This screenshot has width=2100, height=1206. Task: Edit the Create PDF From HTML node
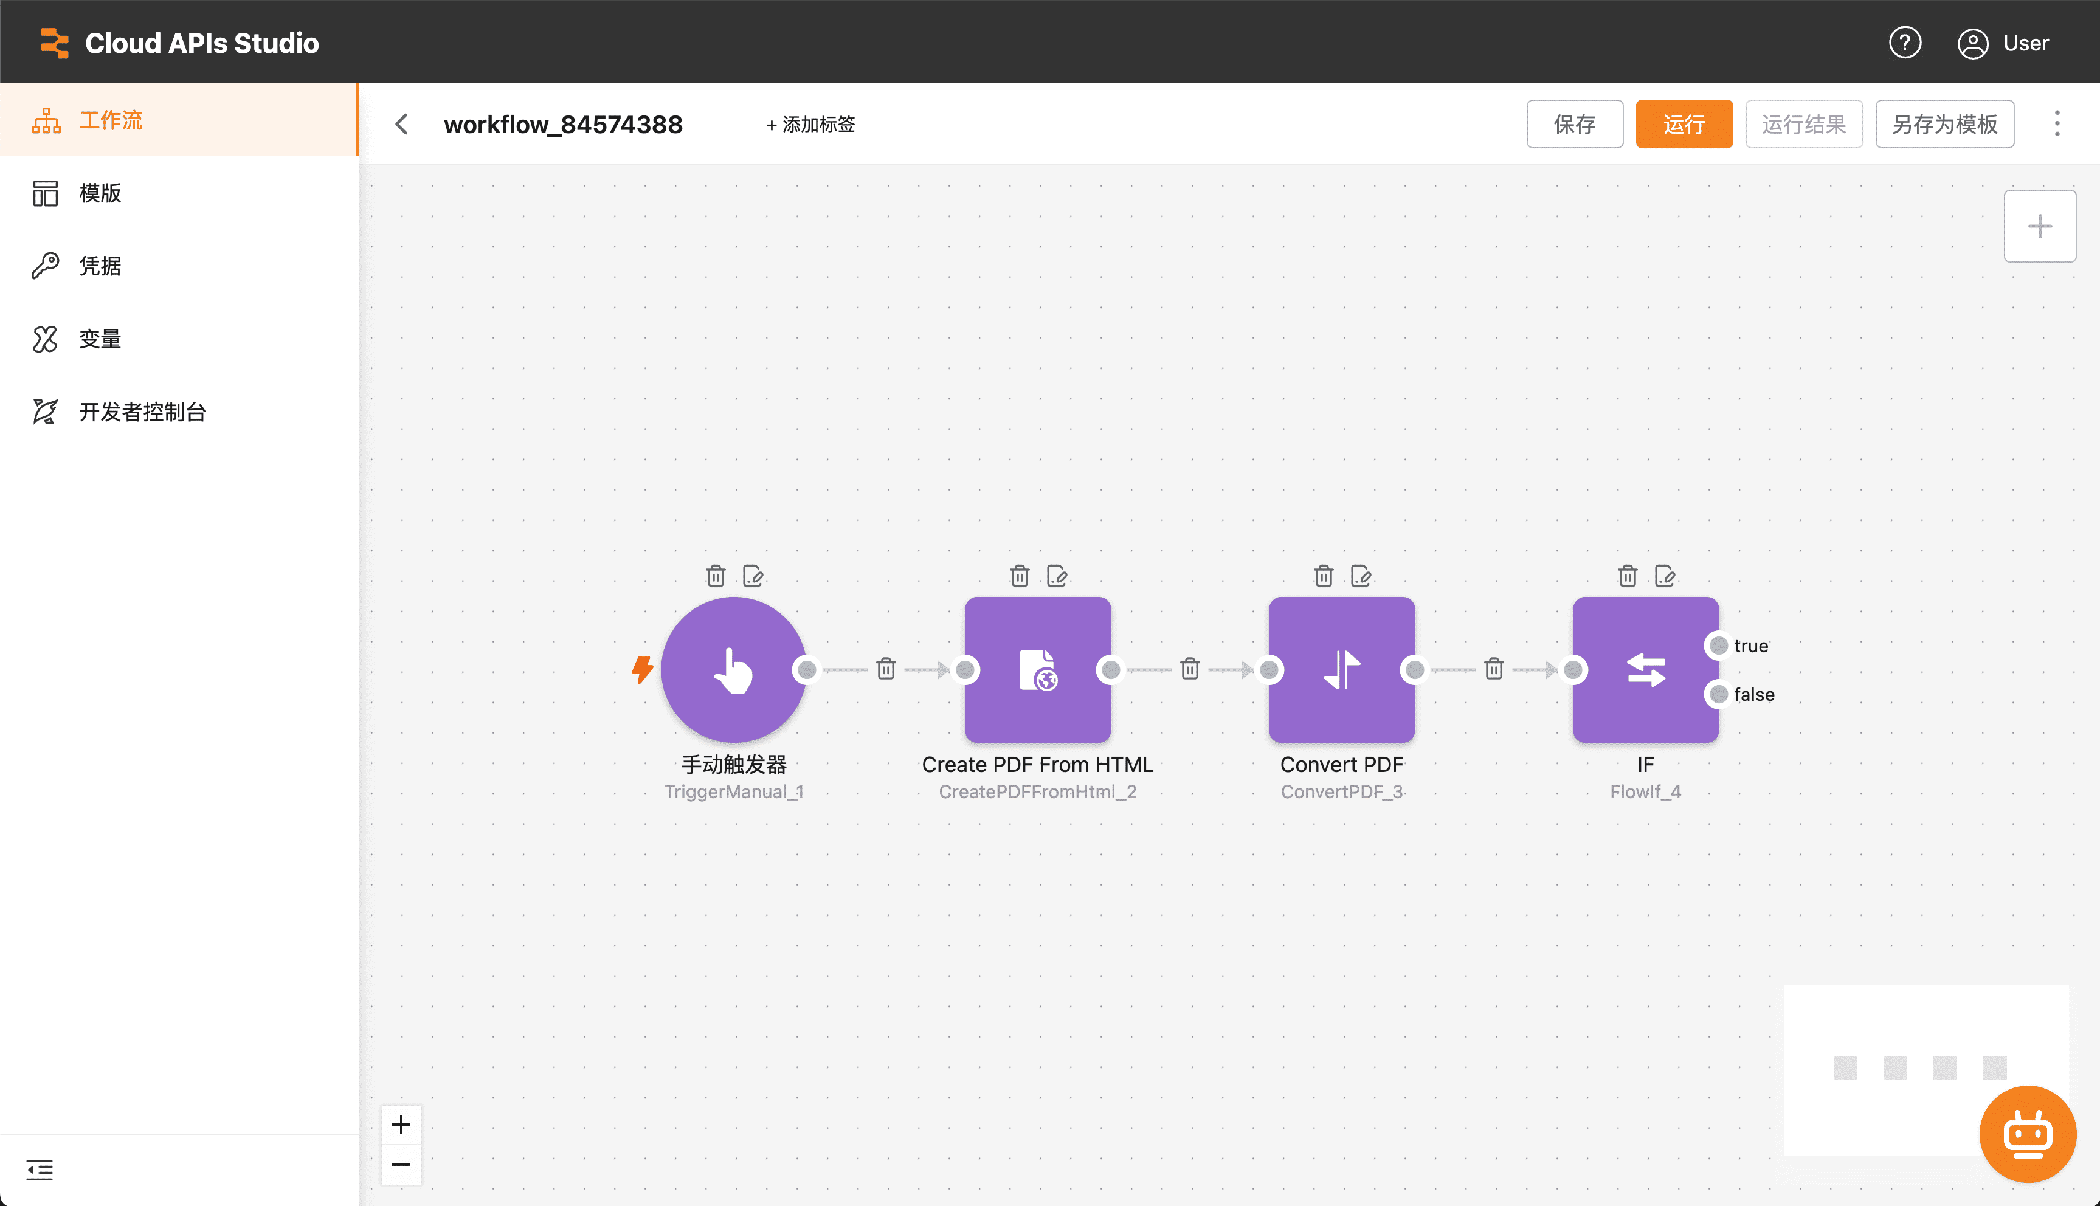click(1057, 575)
